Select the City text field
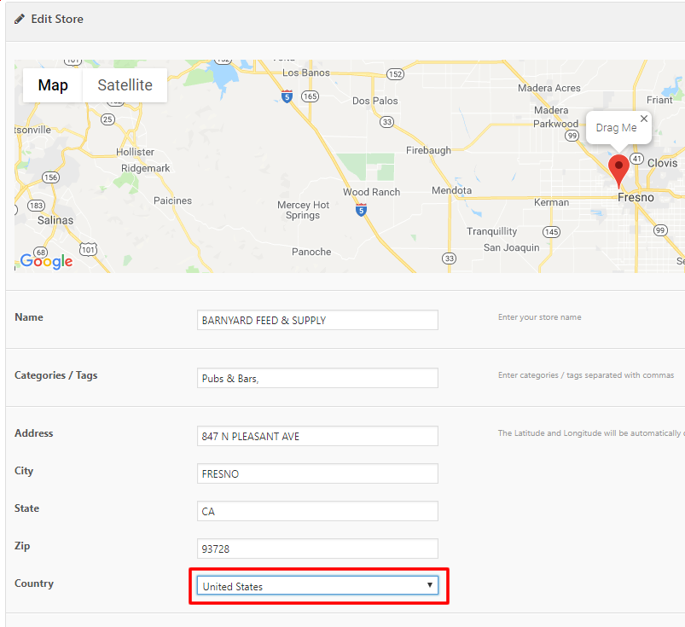This screenshot has height=627, width=685. [x=317, y=473]
